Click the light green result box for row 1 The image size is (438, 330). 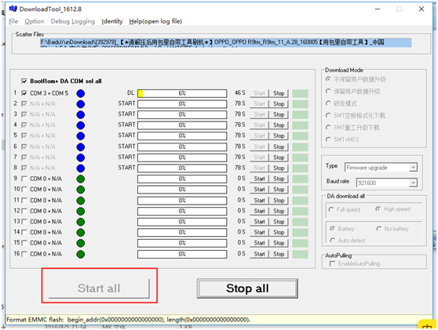click(x=301, y=93)
